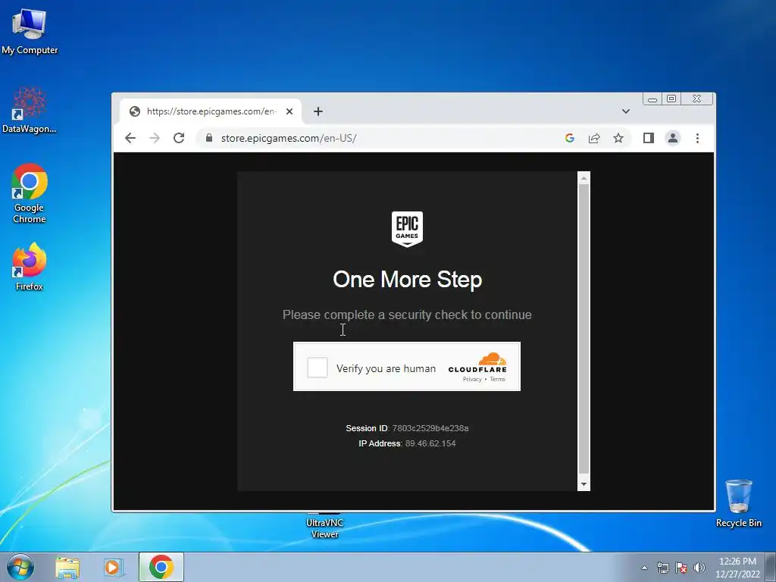Click the Session ID value text

(430, 428)
